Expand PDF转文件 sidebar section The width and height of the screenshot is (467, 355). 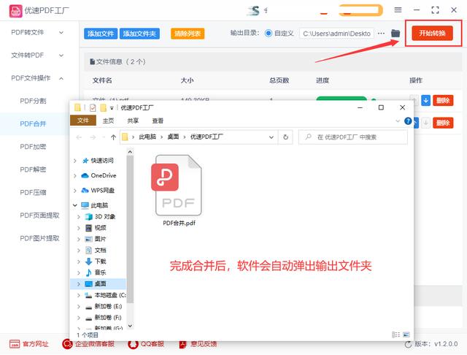click(x=61, y=32)
